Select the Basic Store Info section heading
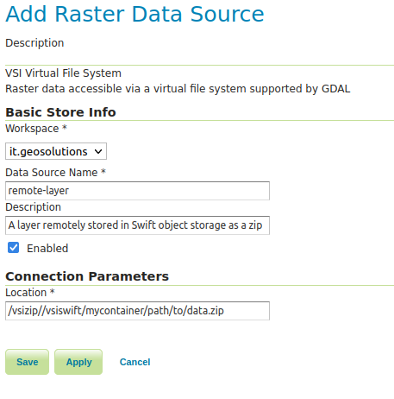The width and height of the screenshot is (394, 399). pyautogui.click(x=60, y=112)
